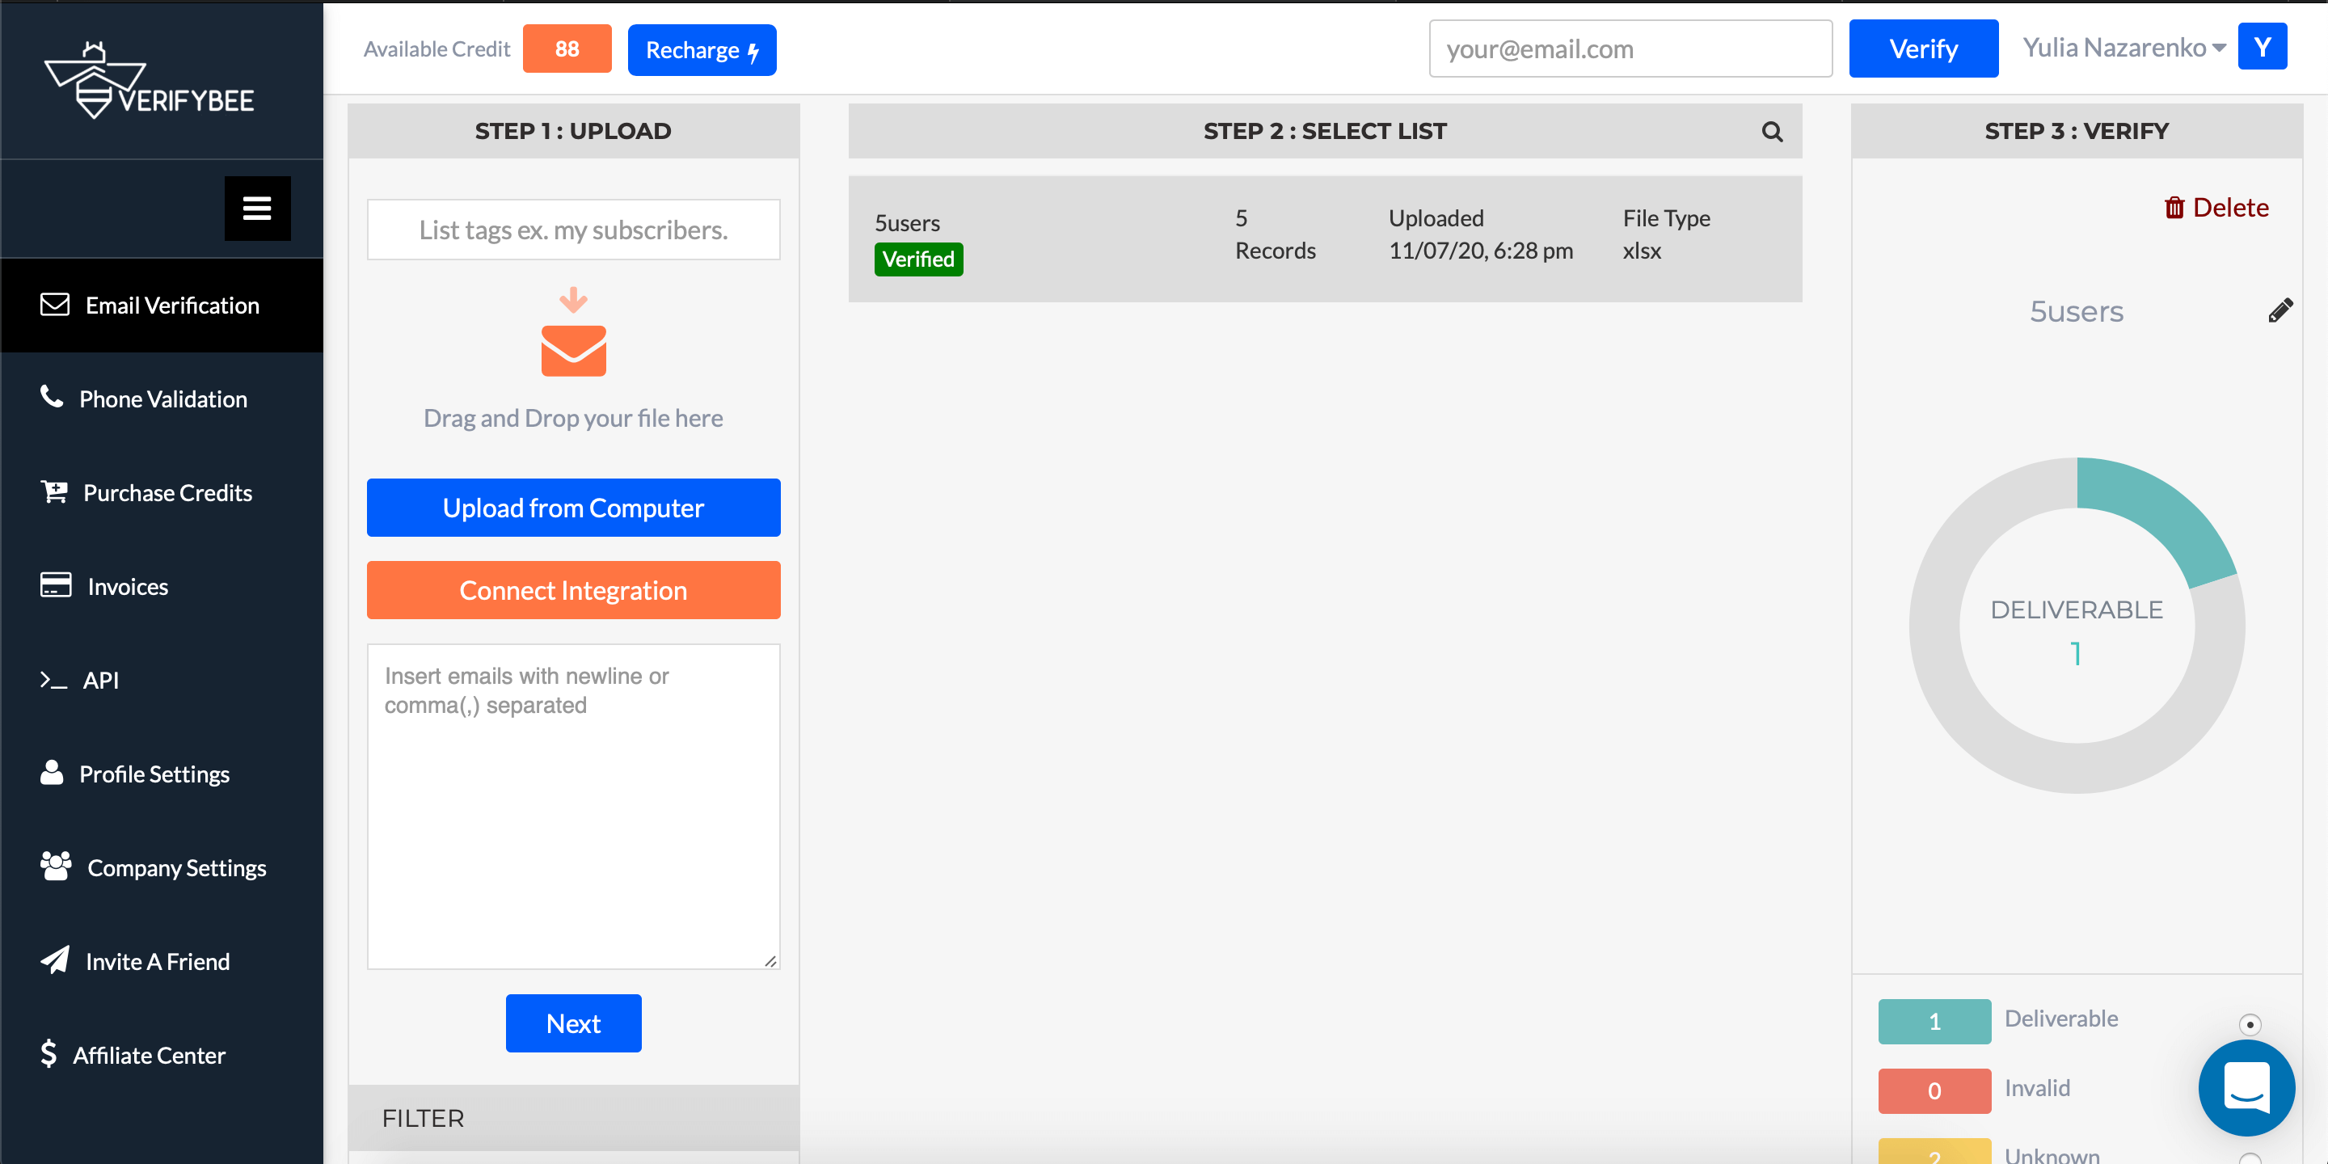Viewport: 2328px width, 1164px height.
Task: Click the List tags input field
Action: point(573,229)
